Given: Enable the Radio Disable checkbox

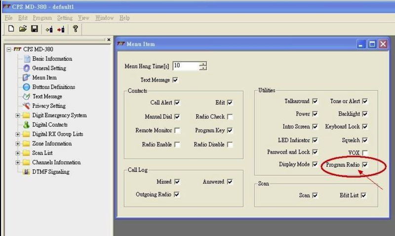Looking at the screenshot, I should click(x=230, y=145).
